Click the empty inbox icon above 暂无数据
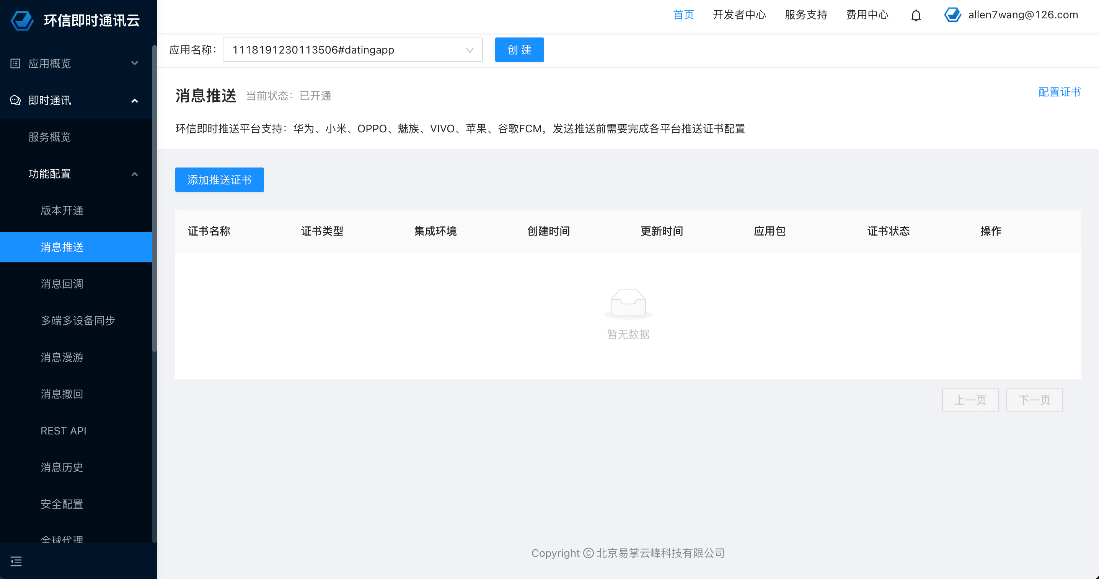 tap(628, 304)
